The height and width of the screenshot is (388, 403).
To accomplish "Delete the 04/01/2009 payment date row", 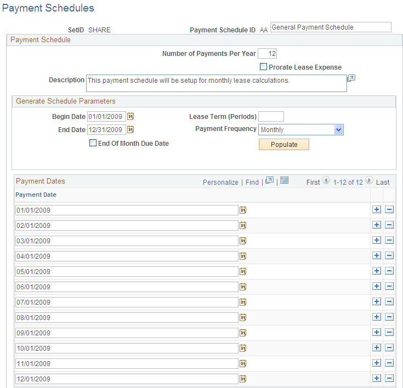I will pyautogui.click(x=389, y=255).
